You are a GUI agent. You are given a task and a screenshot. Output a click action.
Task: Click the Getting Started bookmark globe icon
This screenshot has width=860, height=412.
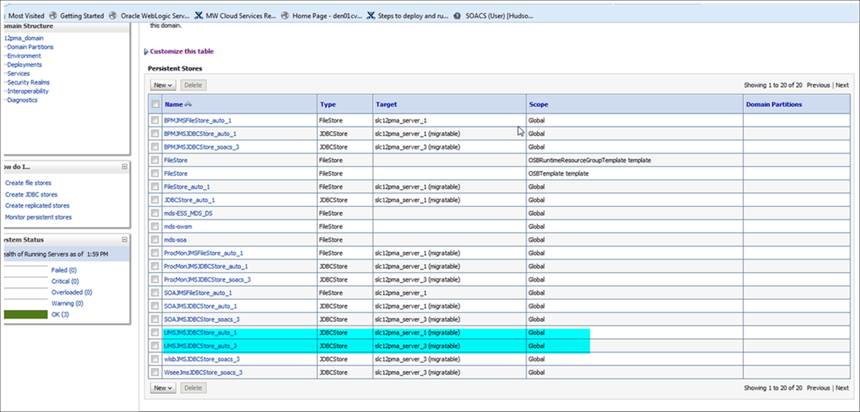point(53,15)
